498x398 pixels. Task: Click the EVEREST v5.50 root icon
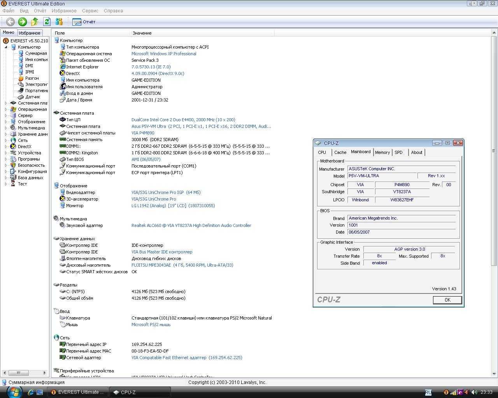pos(6,41)
